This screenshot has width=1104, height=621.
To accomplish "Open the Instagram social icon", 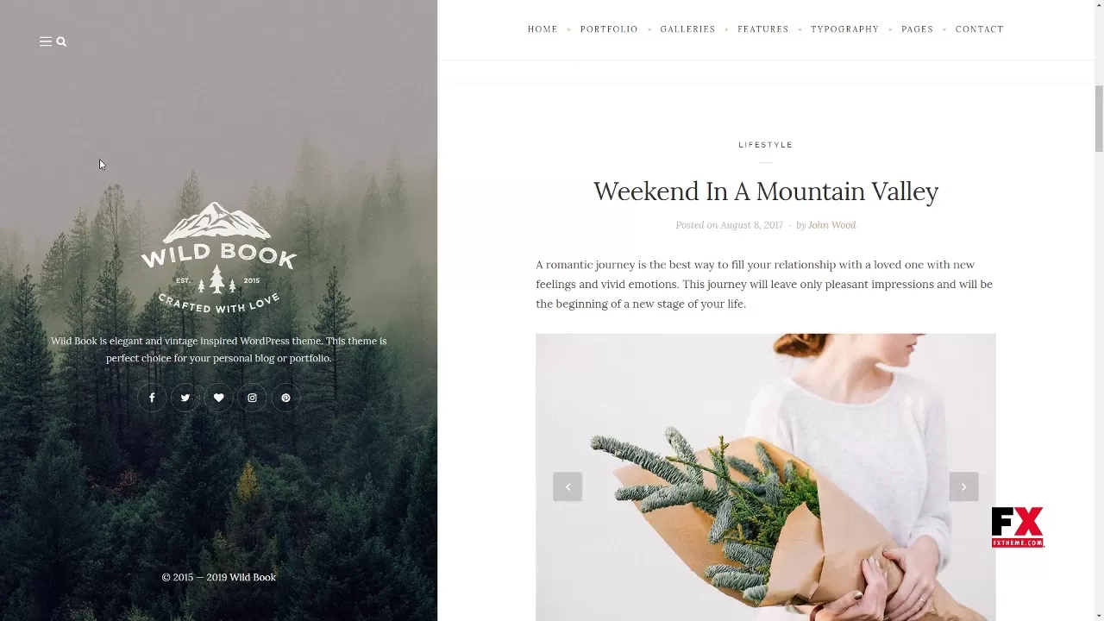I will [252, 398].
